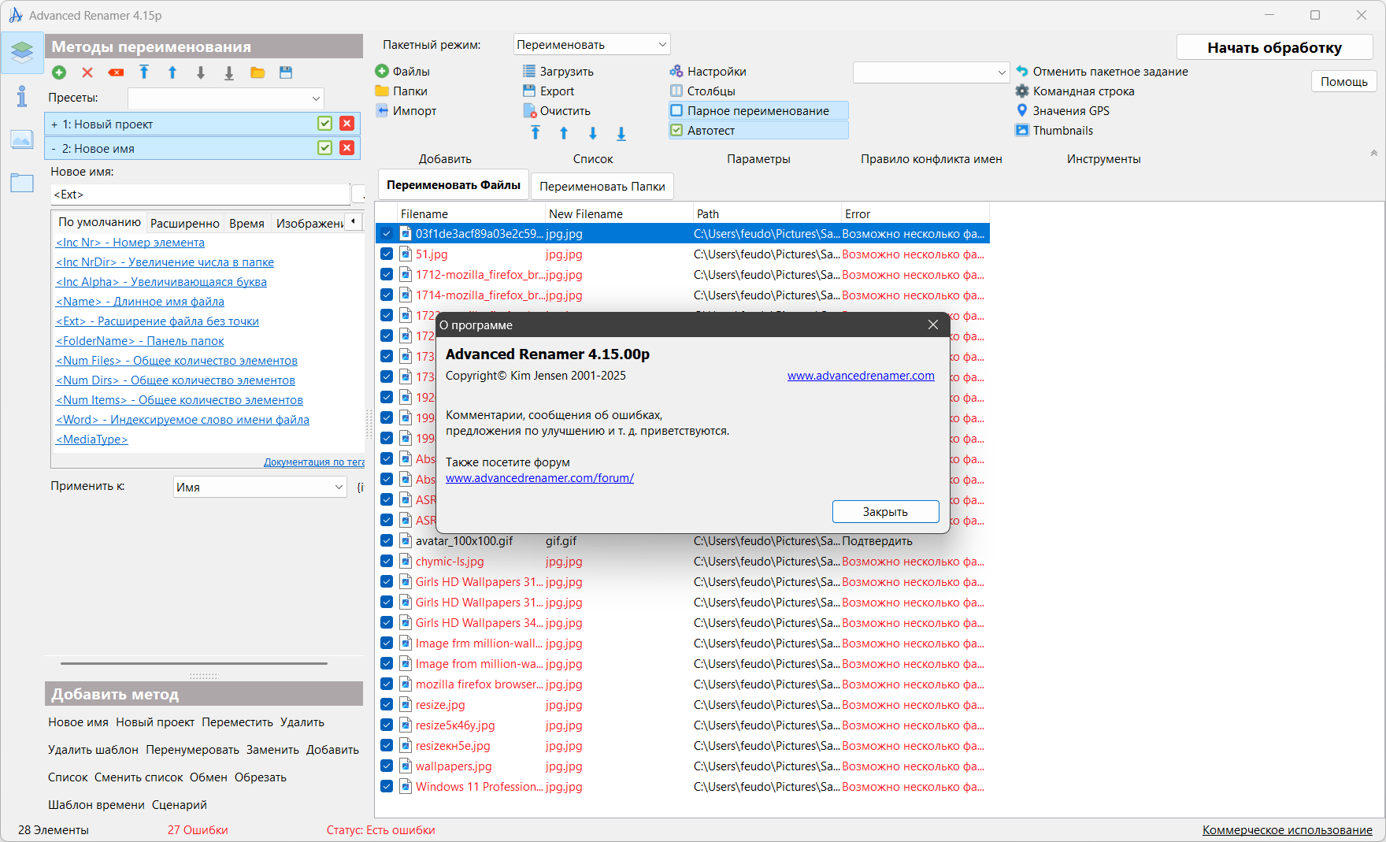Open the info panel in left sidebar
Viewport: 1386px width, 842px height.
(x=21, y=96)
